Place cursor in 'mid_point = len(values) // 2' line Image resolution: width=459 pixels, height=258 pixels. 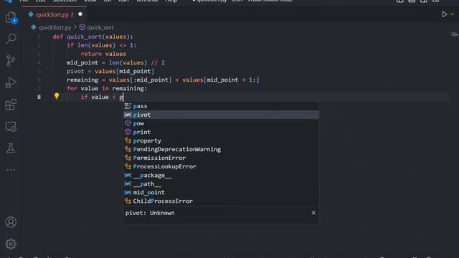[115, 62]
